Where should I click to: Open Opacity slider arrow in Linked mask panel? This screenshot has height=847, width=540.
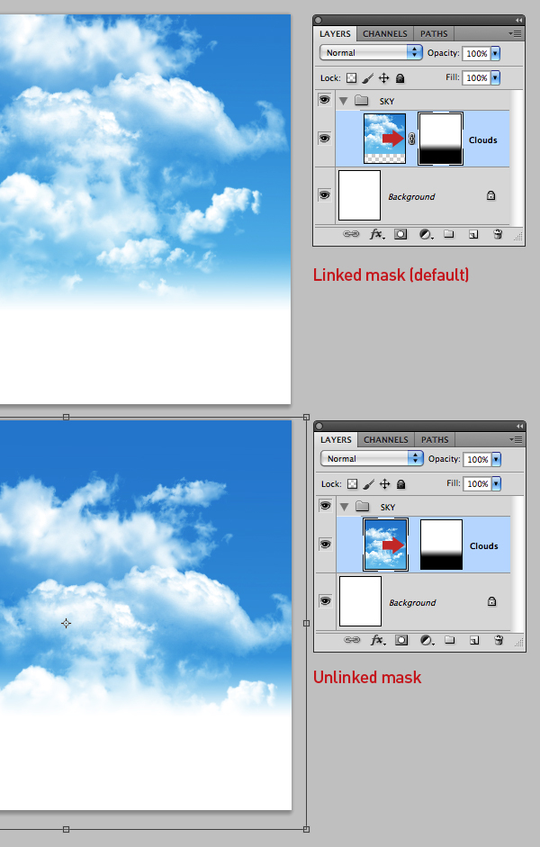click(495, 53)
